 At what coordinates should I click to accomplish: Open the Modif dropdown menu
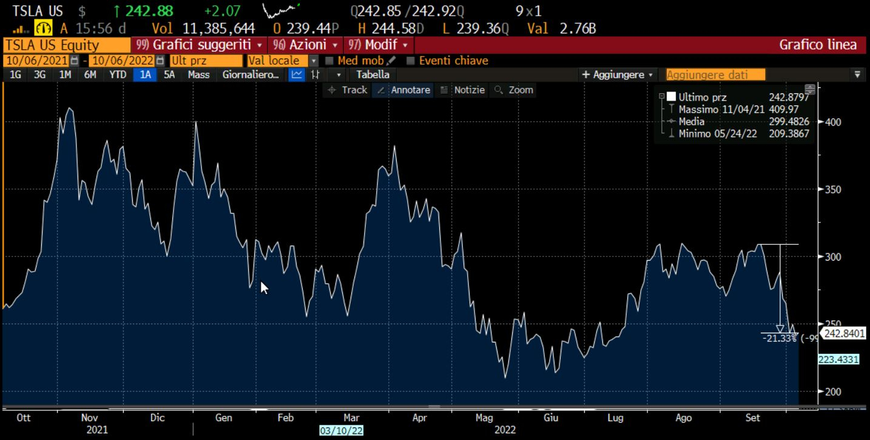(379, 45)
